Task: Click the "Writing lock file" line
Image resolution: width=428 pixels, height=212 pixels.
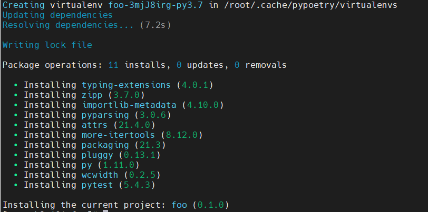Action: pyautogui.click(x=47, y=45)
